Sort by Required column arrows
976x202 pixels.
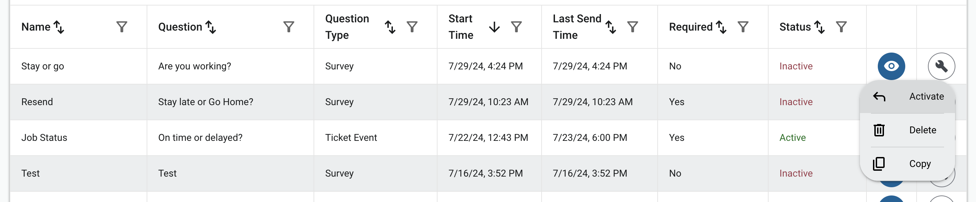pos(721,27)
